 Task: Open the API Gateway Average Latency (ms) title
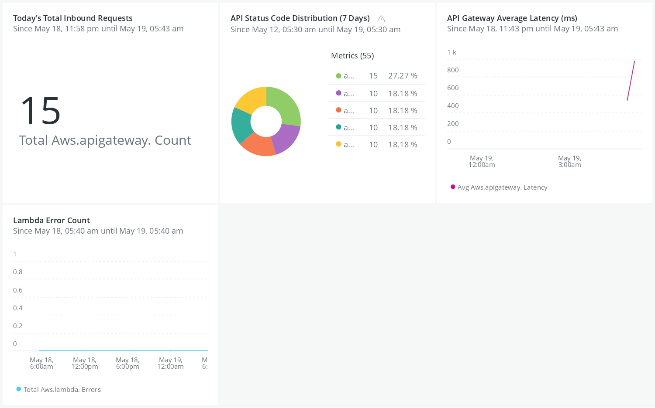[512, 18]
